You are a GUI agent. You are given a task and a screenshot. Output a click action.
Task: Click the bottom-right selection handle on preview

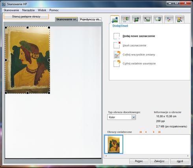[49, 93]
